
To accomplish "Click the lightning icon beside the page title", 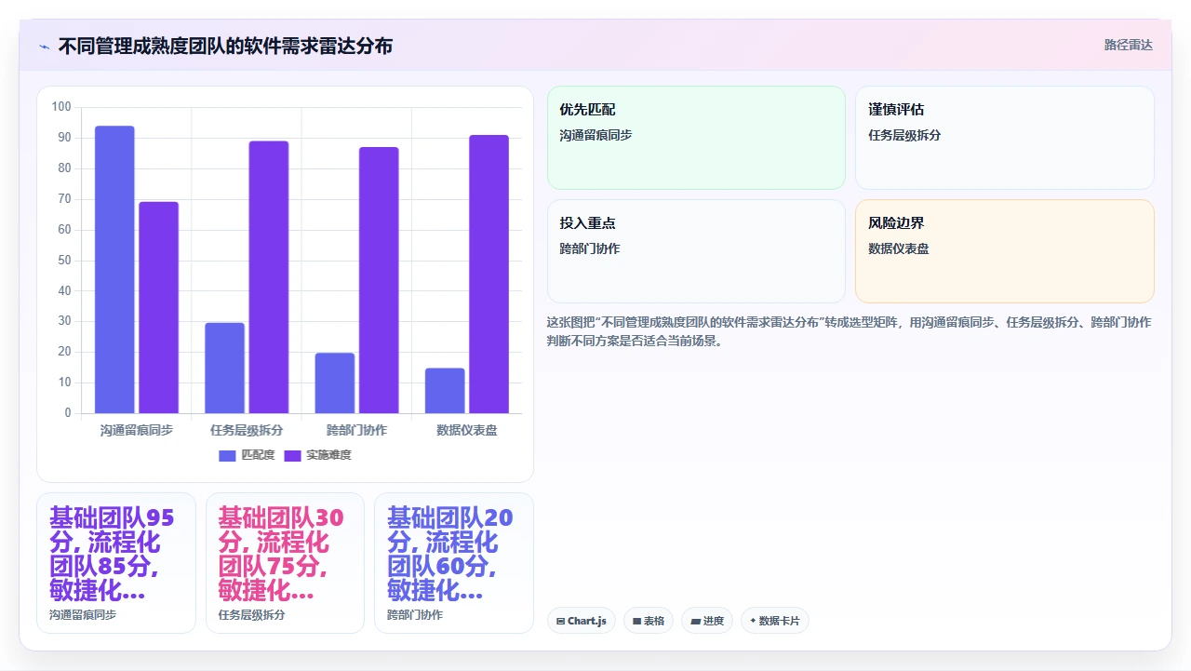I will coord(44,47).
